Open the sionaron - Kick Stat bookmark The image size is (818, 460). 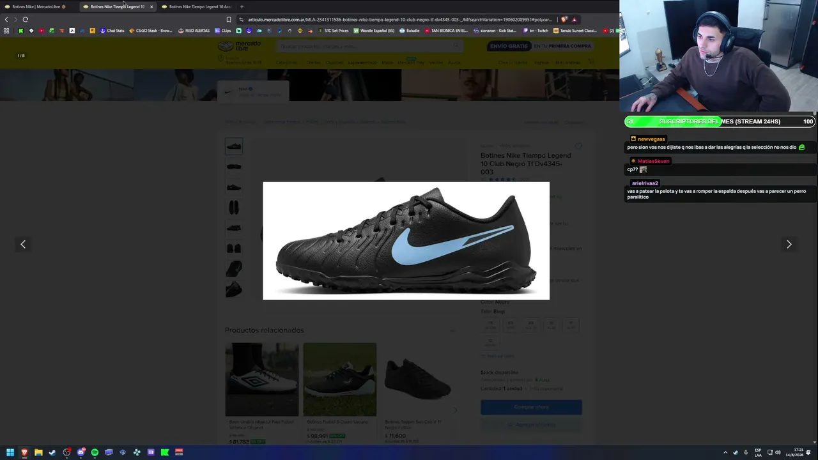click(494, 31)
